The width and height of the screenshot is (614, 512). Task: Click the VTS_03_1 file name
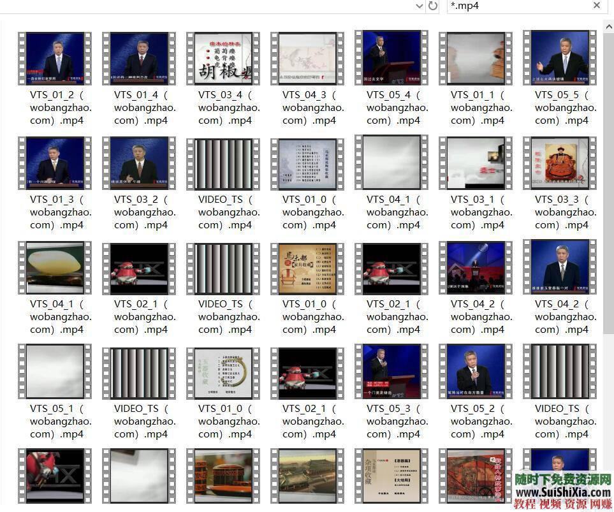481,212
